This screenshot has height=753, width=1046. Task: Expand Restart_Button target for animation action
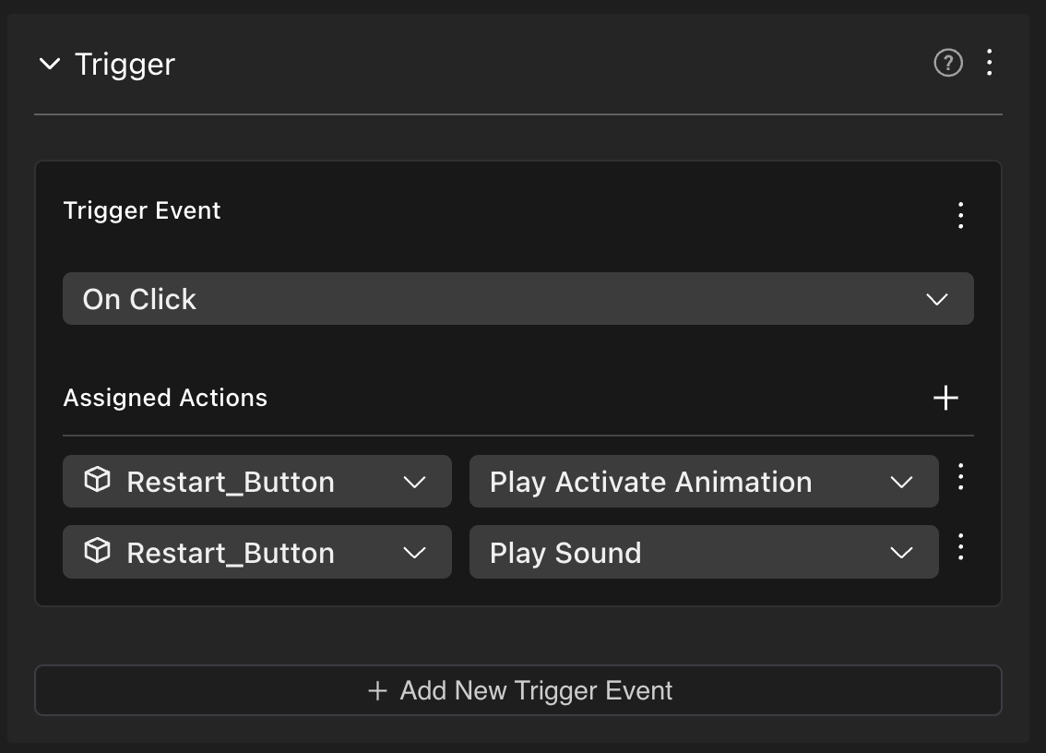pyautogui.click(x=414, y=482)
